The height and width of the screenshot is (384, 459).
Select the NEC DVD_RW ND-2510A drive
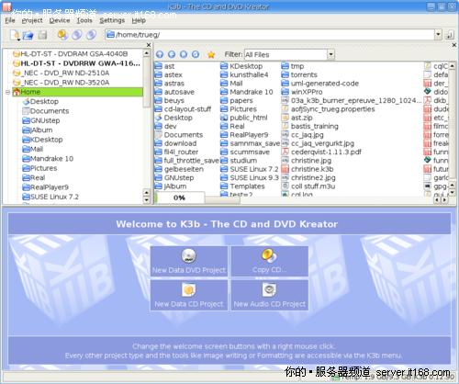62,73
